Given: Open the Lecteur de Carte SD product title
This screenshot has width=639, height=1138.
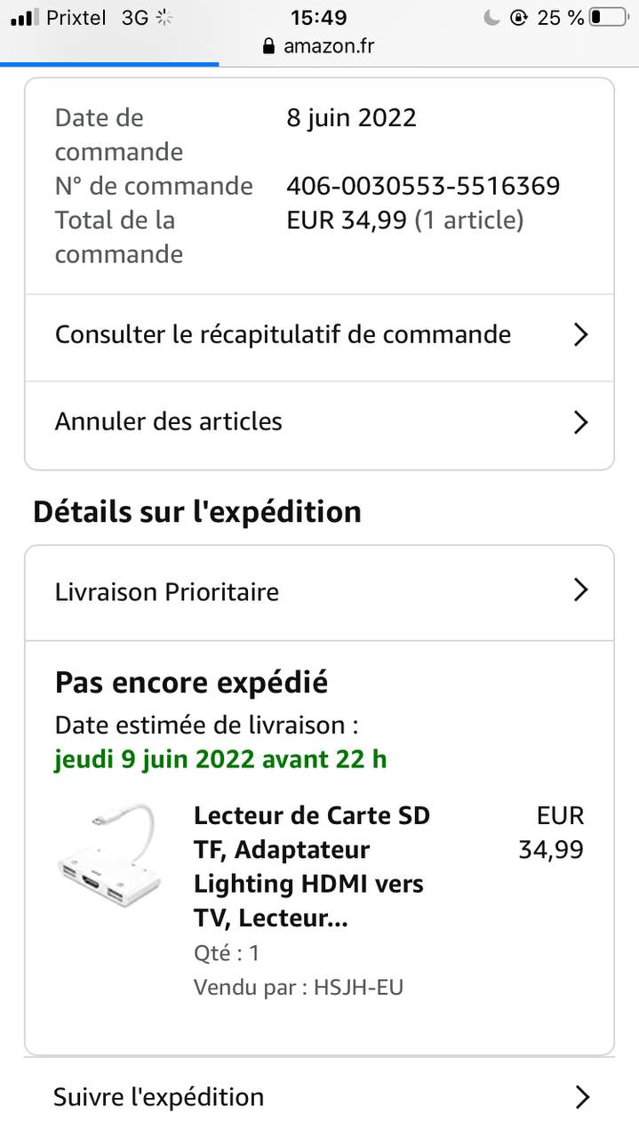Looking at the screenshot, I should point(311,866).
